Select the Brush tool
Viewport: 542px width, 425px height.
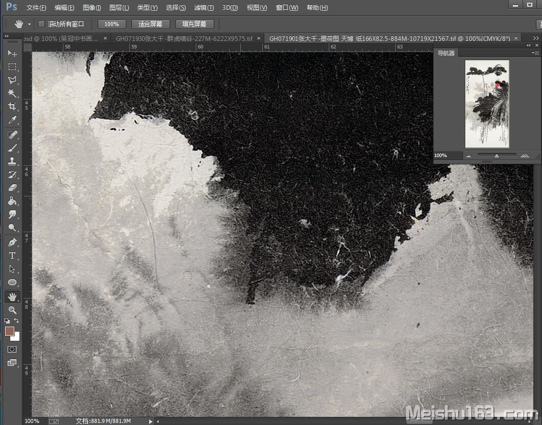[x=12, y=148]
